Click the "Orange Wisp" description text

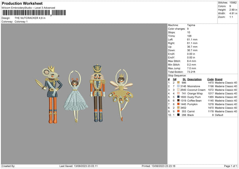195,94
